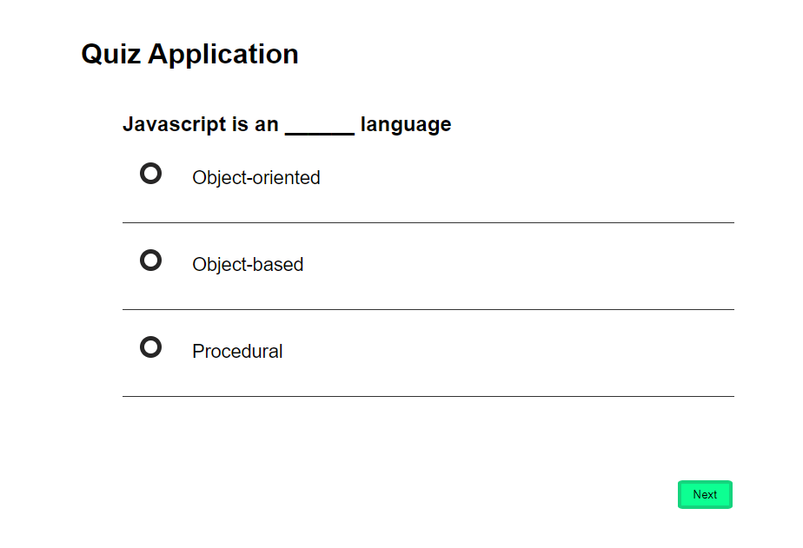
Task: Click the "Object-oriented" answer label text
Action: point(255,178)
